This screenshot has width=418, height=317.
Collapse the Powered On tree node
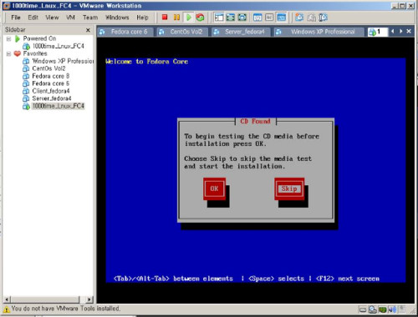click(x=8, y=38)
